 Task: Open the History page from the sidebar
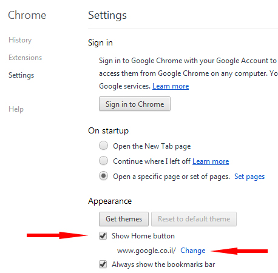(20, 40)
